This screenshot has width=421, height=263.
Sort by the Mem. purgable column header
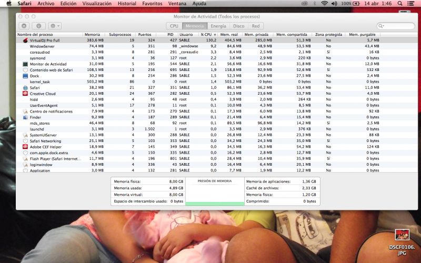(362, 35)
